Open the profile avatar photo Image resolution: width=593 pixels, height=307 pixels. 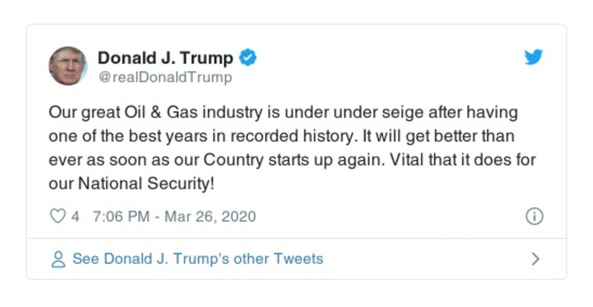tap(68, 65)
